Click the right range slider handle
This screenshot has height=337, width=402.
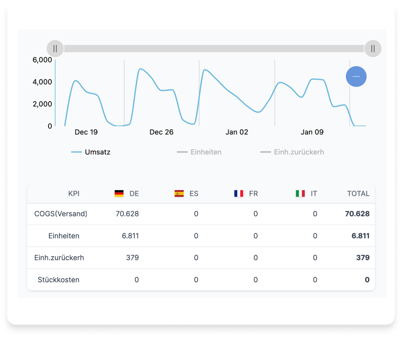coord(373,48)
